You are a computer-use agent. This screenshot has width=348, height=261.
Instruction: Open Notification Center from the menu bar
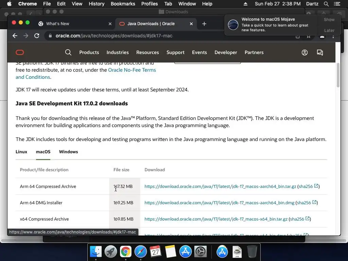(337, 4)
